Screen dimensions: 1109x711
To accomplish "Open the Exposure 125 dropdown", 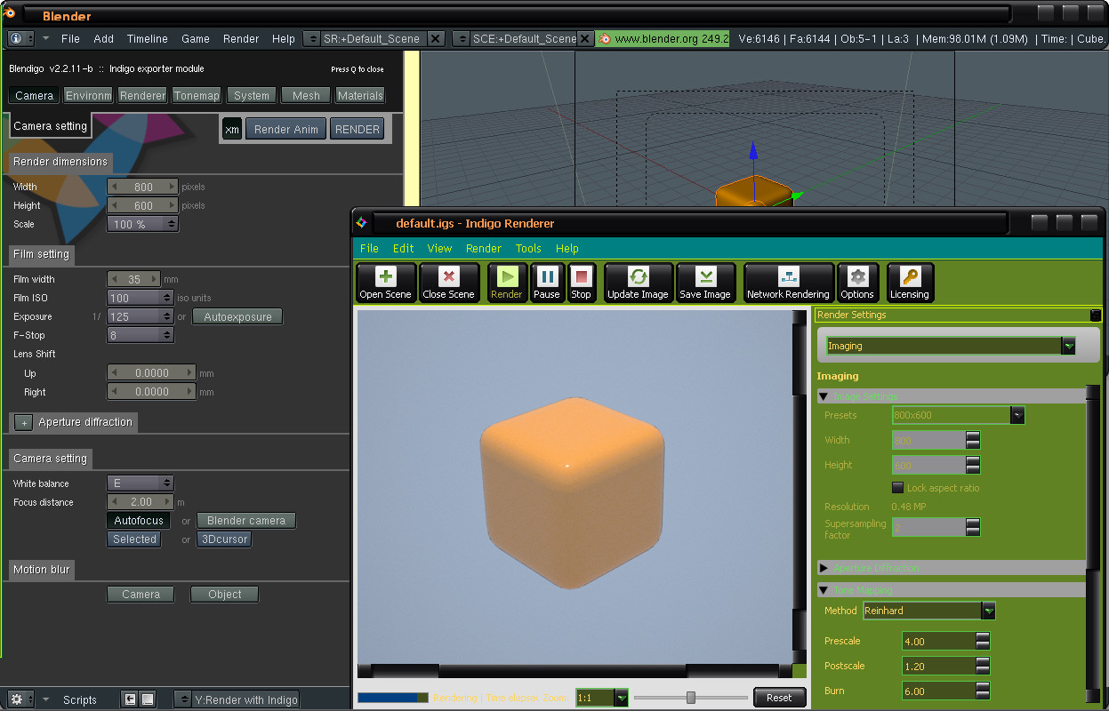I will (141, 316).
